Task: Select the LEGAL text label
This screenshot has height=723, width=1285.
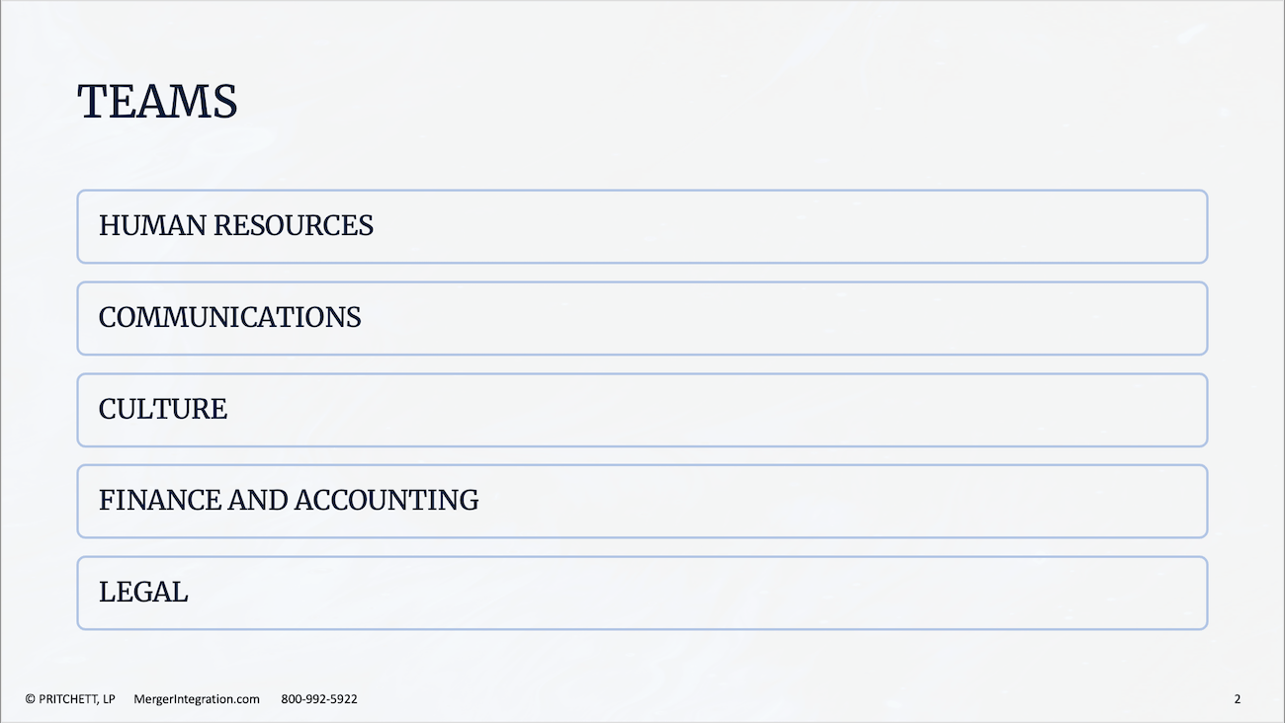Action: tap(143, 593)
